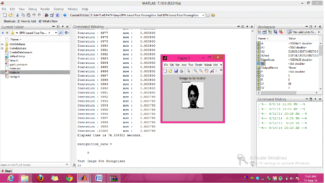Select the Pan hand tool in Figure 1

coord(206,71)
